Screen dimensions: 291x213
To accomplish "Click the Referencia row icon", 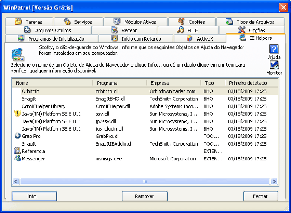I will click(17, 151).
